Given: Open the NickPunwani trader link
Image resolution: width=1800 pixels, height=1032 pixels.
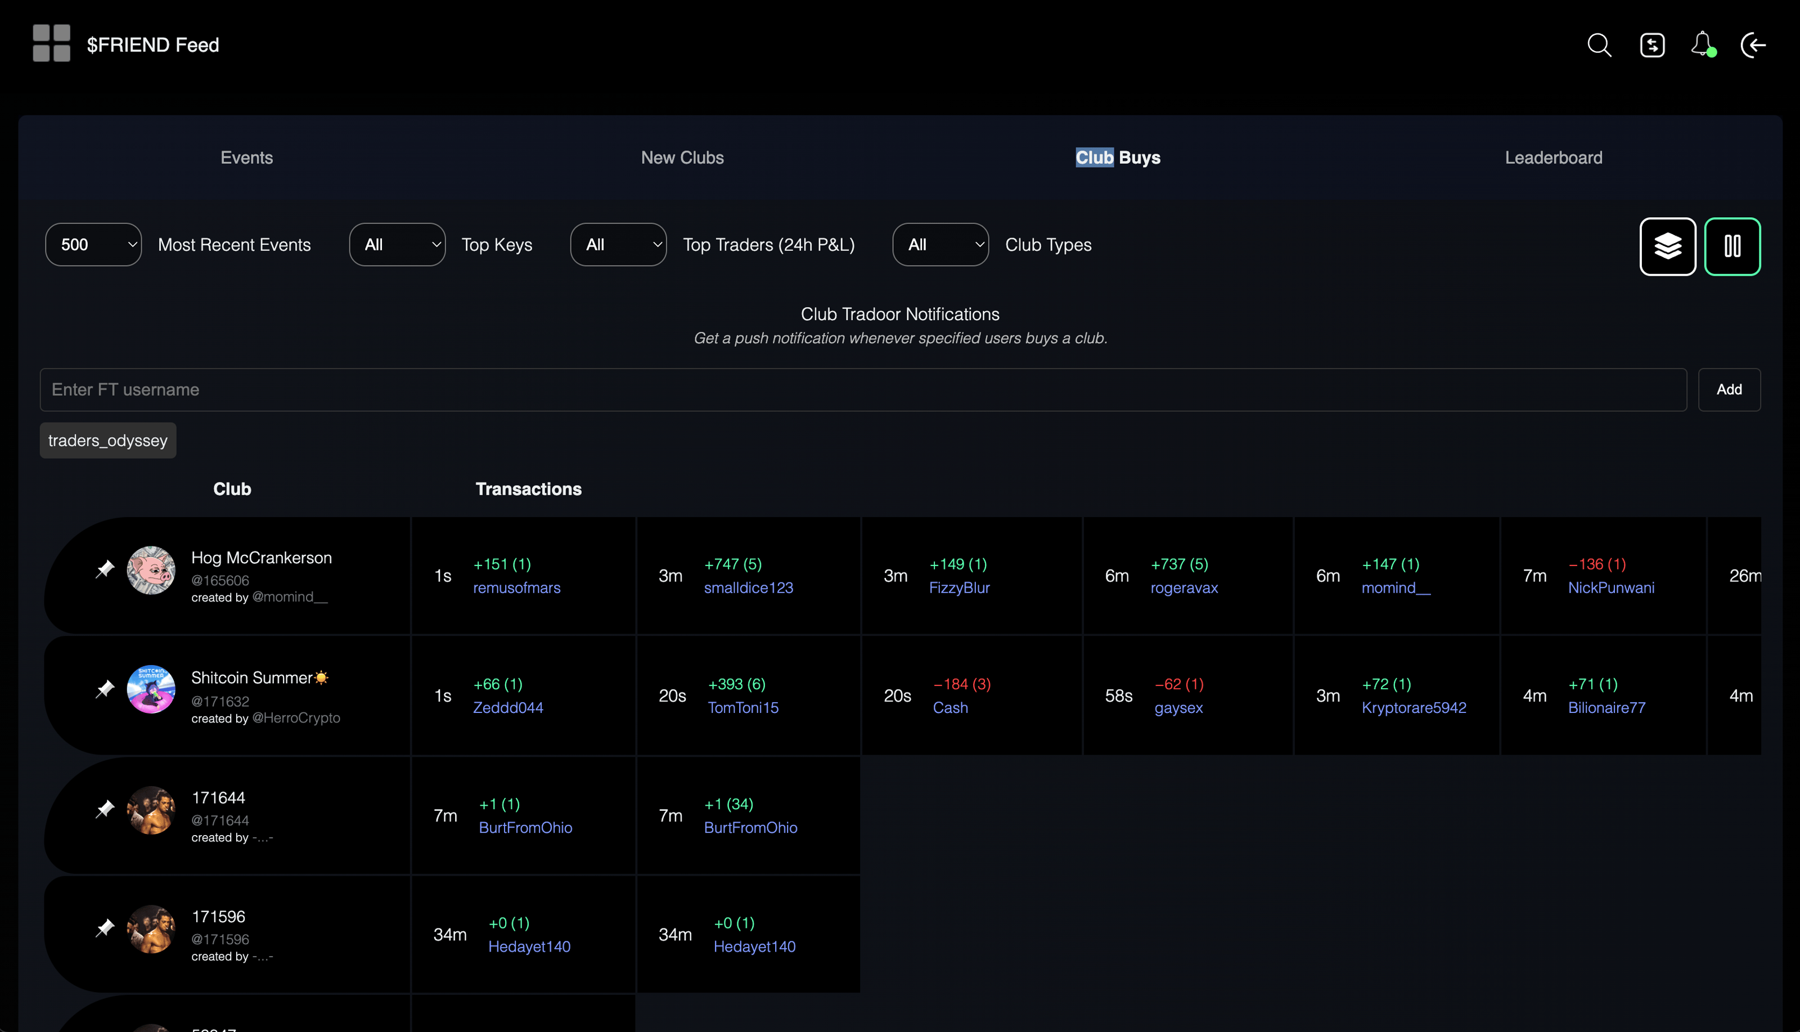Looking at the screenshot, I should (1611, 587).
